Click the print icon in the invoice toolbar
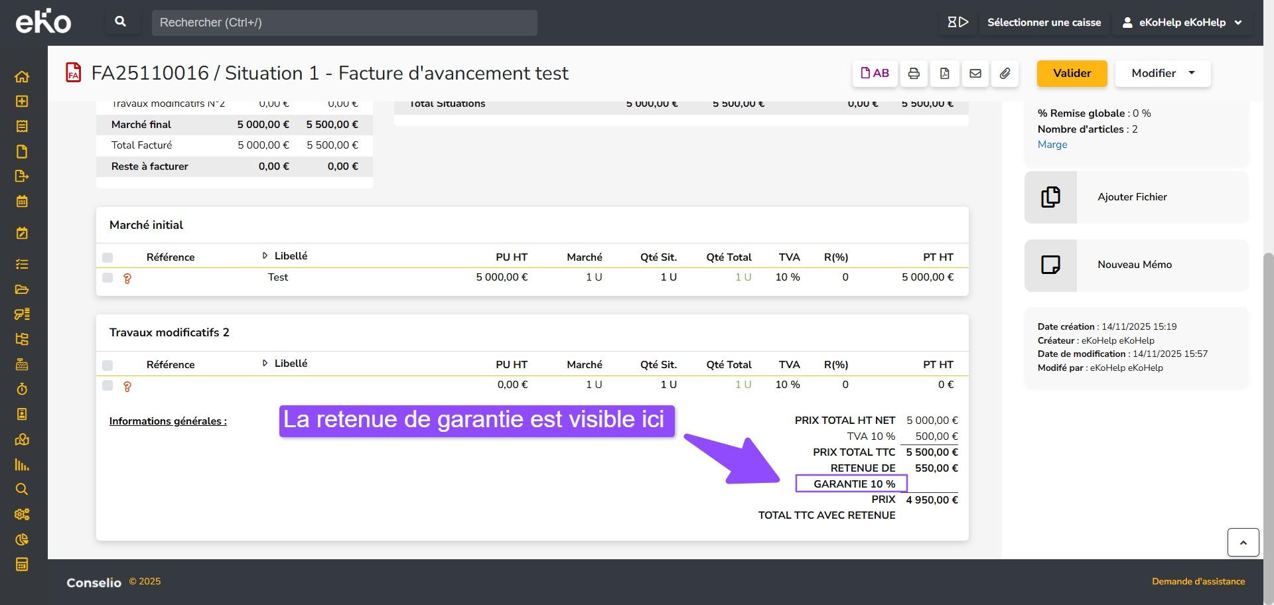1274x605 pixels. [914, 74]
